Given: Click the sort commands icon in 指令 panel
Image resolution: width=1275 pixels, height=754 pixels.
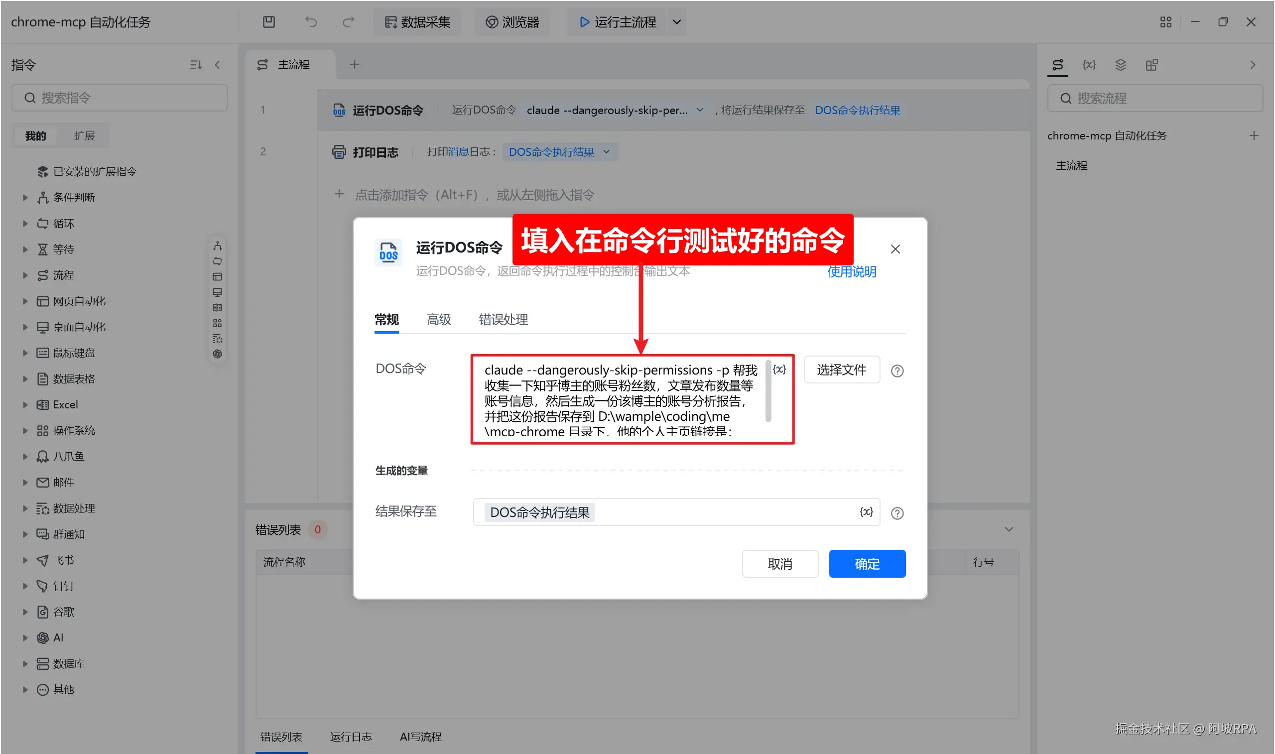Looking at the screenshot, I should (x=196, y=65).
